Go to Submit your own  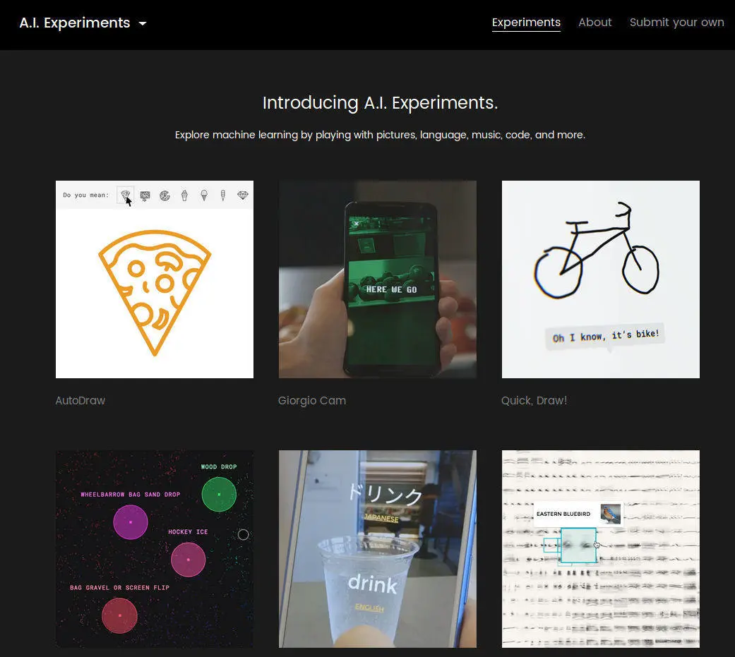coord(676,23)
